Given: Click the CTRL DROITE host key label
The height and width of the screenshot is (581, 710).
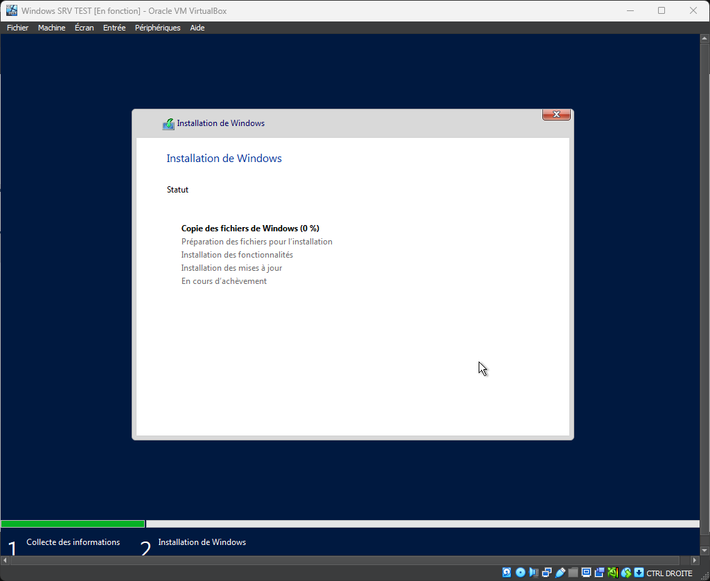Looking at the screenshot, I should coord(669,573).
